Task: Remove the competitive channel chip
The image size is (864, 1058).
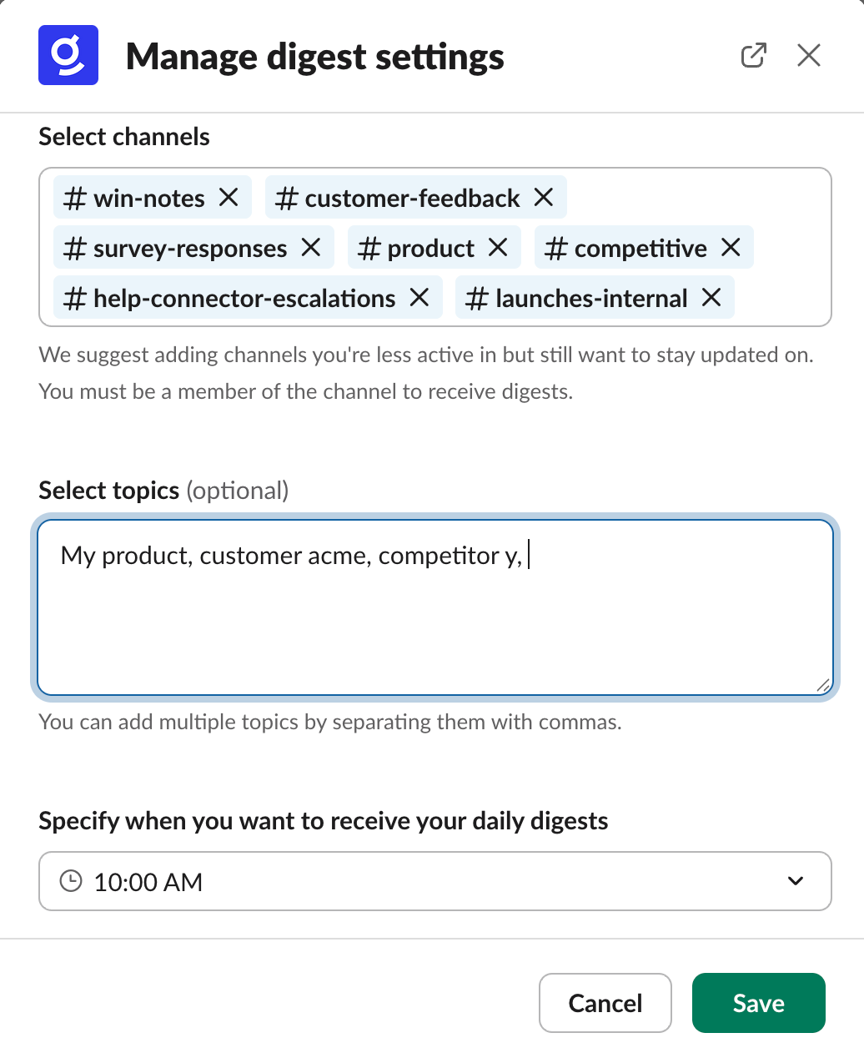Action: (731, 248)
